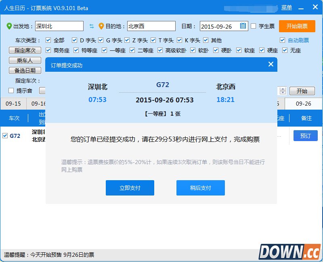The height and width of the screenshot is (262, 323).
Task: Switch to the 09-15 date tab
Action: coord(13,104)
